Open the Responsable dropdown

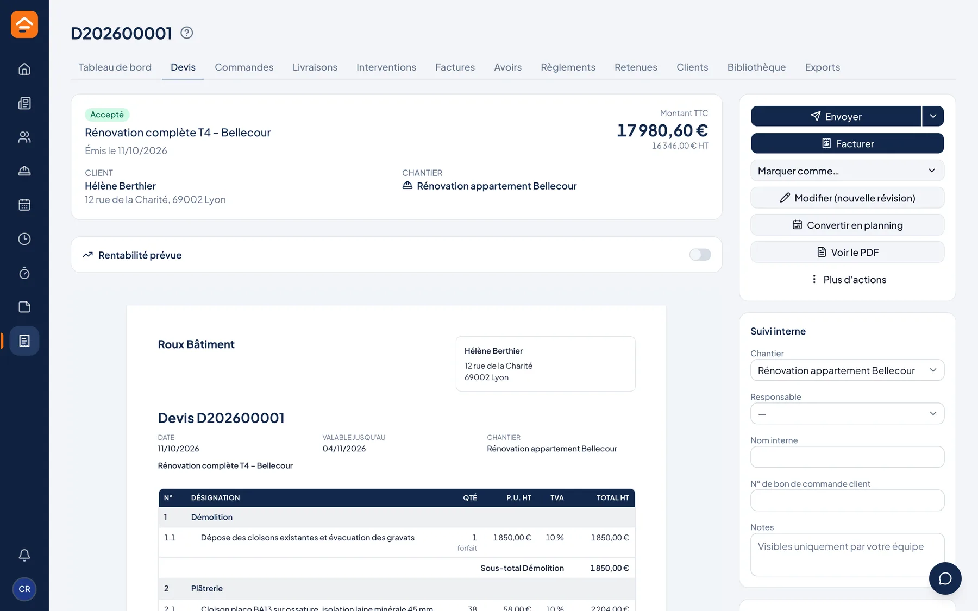(x=847, y=414)
